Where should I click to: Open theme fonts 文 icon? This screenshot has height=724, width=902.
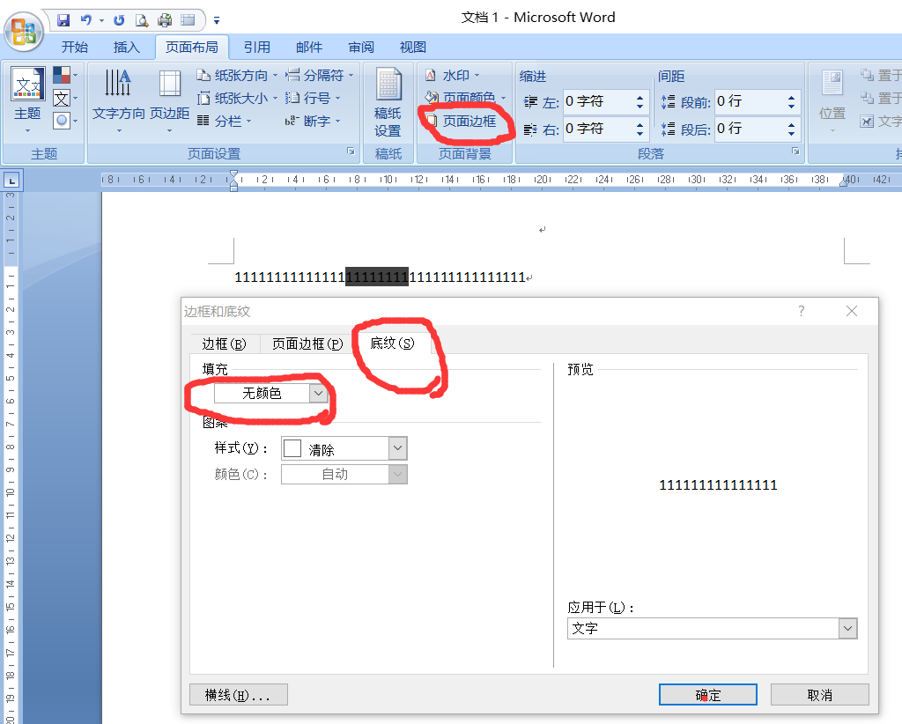(x=65, y=99)
